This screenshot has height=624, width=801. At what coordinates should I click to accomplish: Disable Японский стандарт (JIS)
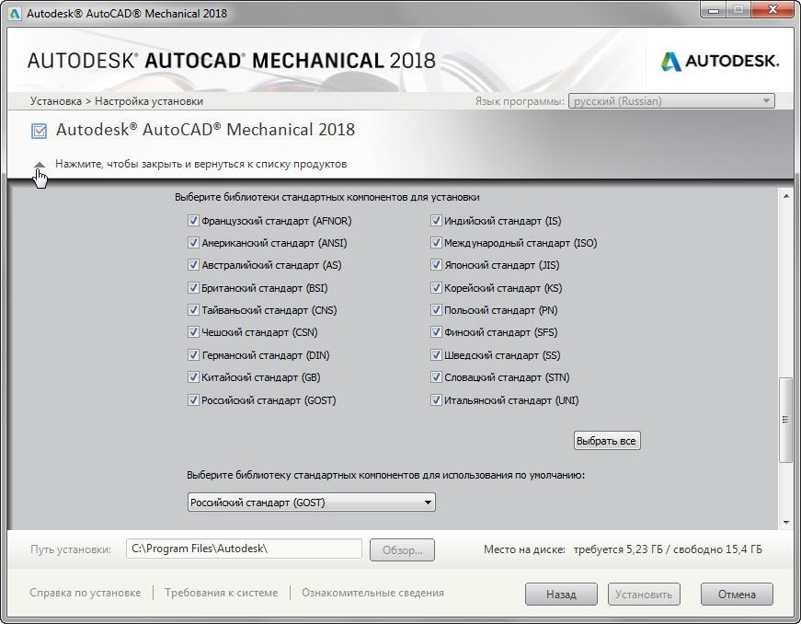click(x=436, y=264)
